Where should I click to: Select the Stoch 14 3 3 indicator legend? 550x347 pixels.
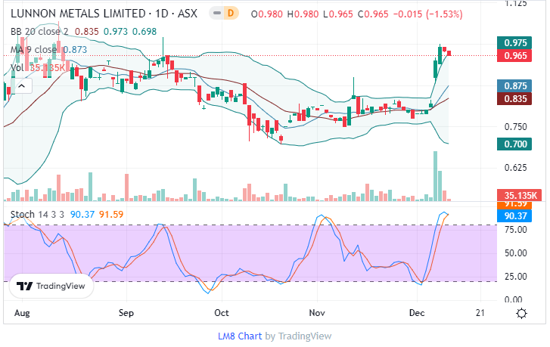(37, 215)
